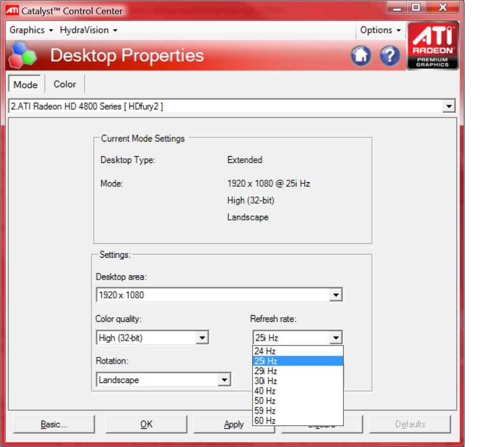
Task: Select 59 Hz refresh rate
Action: 298,411
